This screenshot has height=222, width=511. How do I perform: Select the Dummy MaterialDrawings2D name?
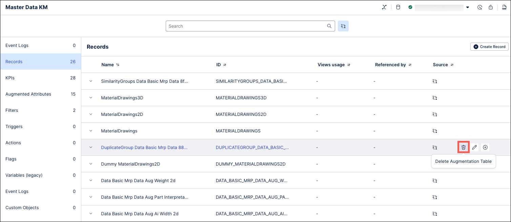130,164
